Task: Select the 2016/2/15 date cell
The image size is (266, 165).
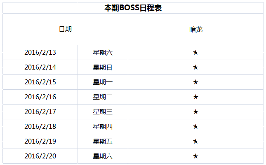Action: [x=40, y=82]
